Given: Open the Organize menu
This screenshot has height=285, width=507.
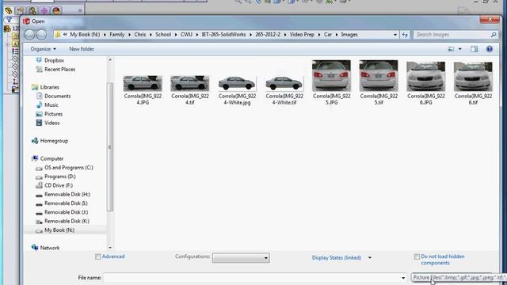Looking at the screenshot, I should [43, 49].
